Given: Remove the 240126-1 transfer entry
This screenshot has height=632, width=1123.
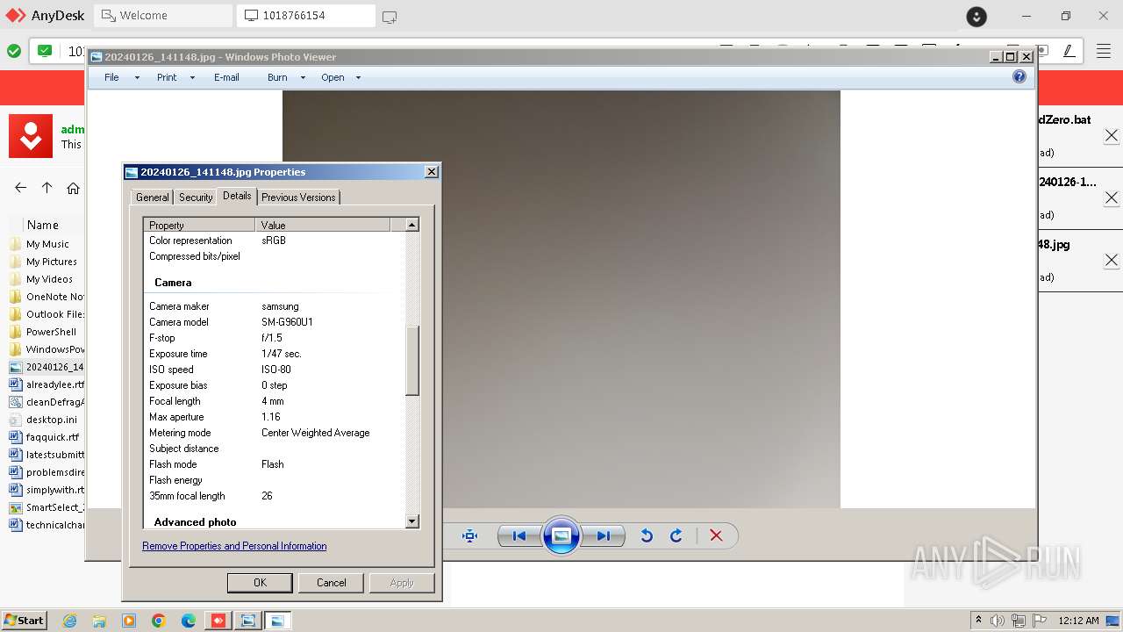Looking at the screenshot, I should tap(1111, 197).
